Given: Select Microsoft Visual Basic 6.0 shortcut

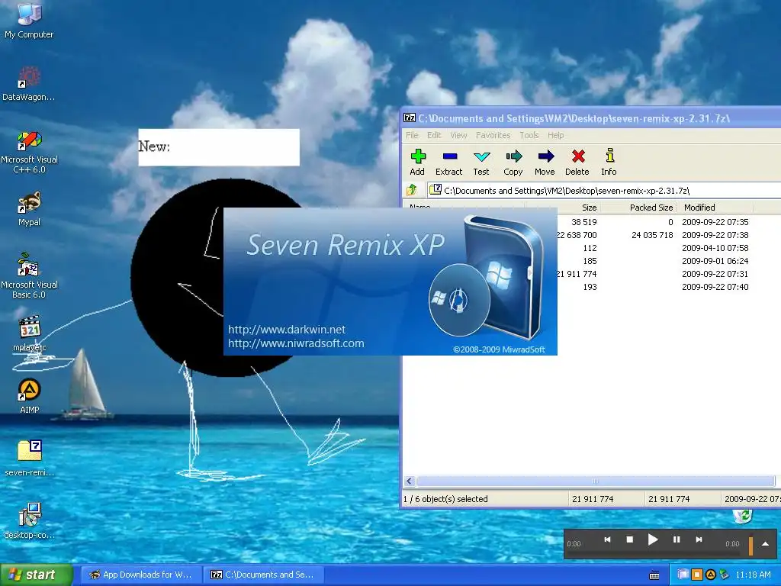Looking at the screenshot, I should 29,276.
